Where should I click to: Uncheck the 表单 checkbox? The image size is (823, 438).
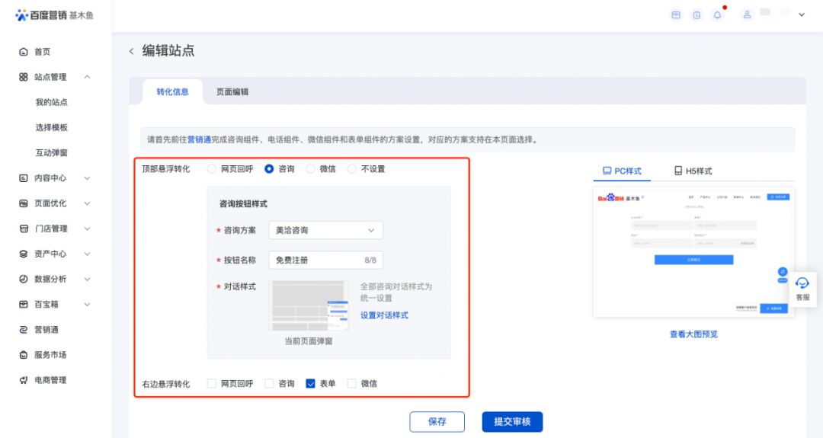310,384
